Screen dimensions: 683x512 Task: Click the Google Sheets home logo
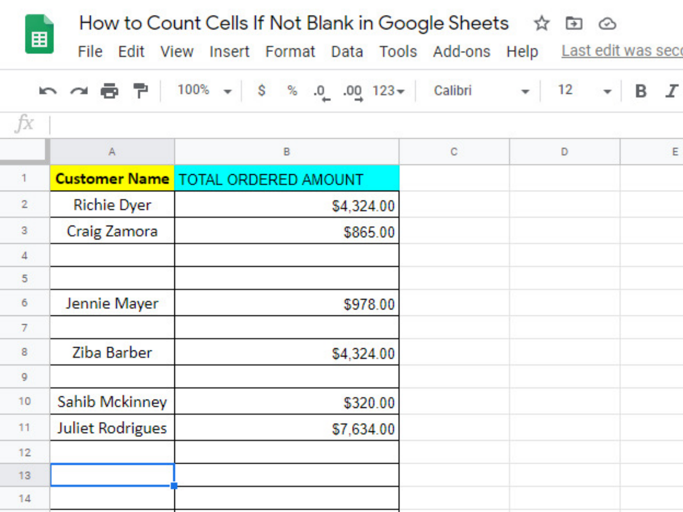click(x=39, y=34)
